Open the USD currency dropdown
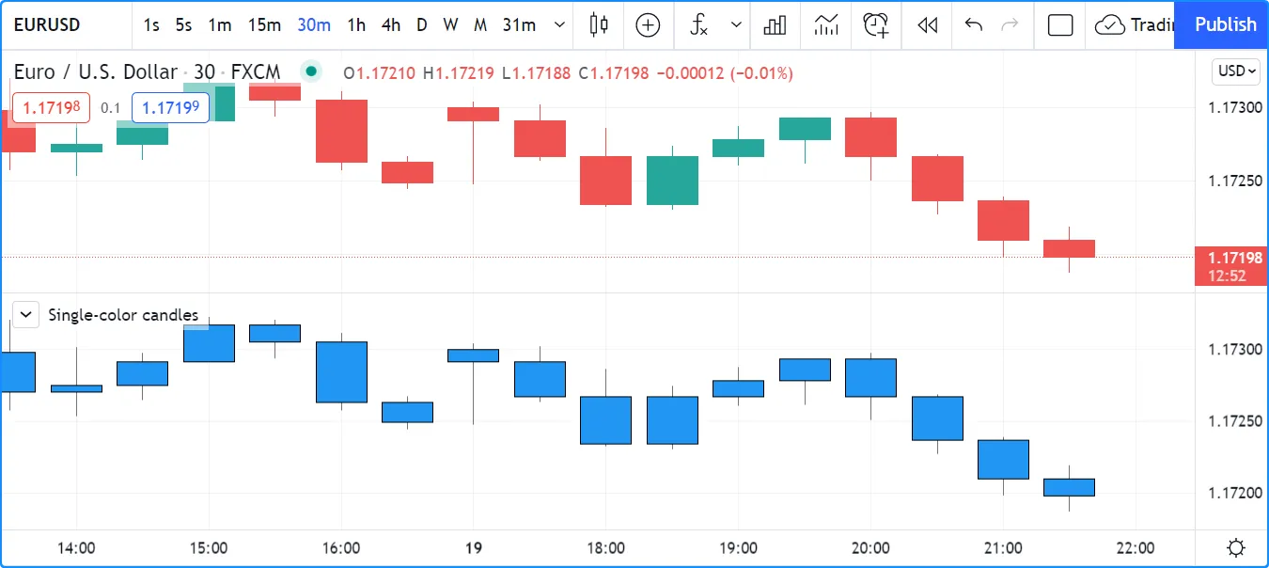This screenshot has width=1269, height=568. point(1236,71)
